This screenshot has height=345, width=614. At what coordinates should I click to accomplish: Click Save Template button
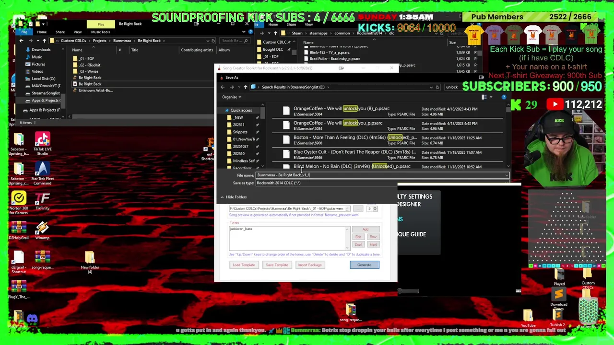click(277, 265)
